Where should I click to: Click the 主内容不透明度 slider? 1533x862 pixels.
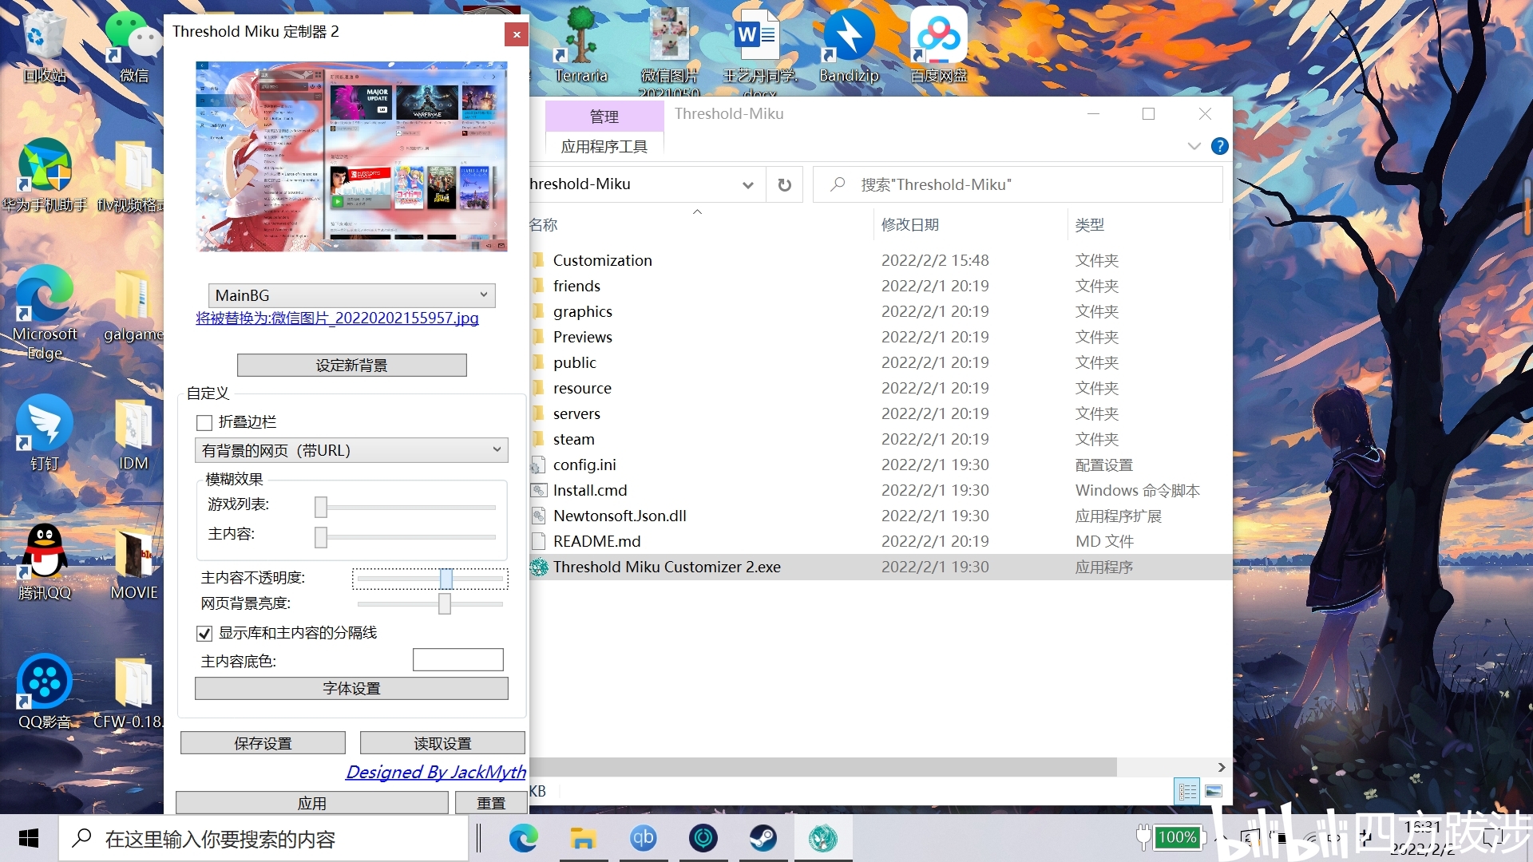click(x=430, y=579)
